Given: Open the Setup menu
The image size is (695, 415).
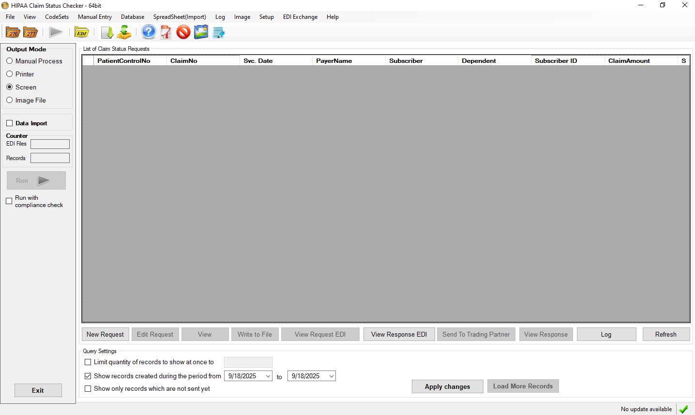Looking at the screenshot, I should click(x=267, y=16).
